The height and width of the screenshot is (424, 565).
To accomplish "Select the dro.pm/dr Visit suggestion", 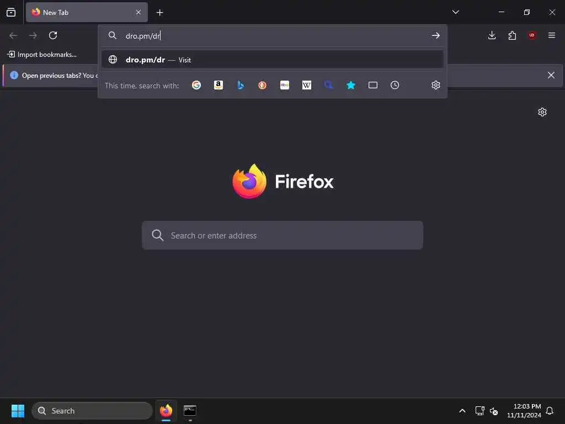I will coord(273,60).
